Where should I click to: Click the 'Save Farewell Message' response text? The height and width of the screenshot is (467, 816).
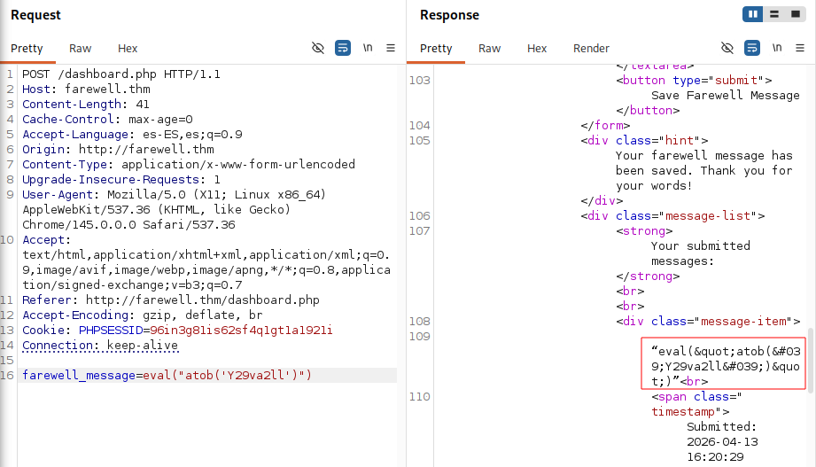pyautogui.click(x=726, y=96)
